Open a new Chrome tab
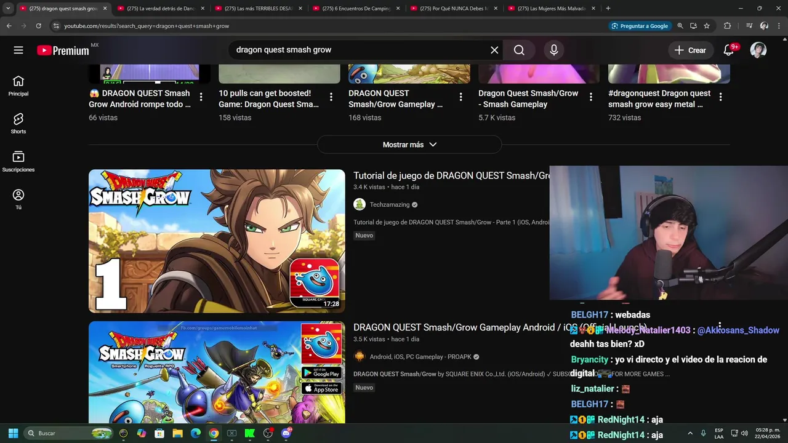Viewport: 788px width, 443px height. point(608,9)
